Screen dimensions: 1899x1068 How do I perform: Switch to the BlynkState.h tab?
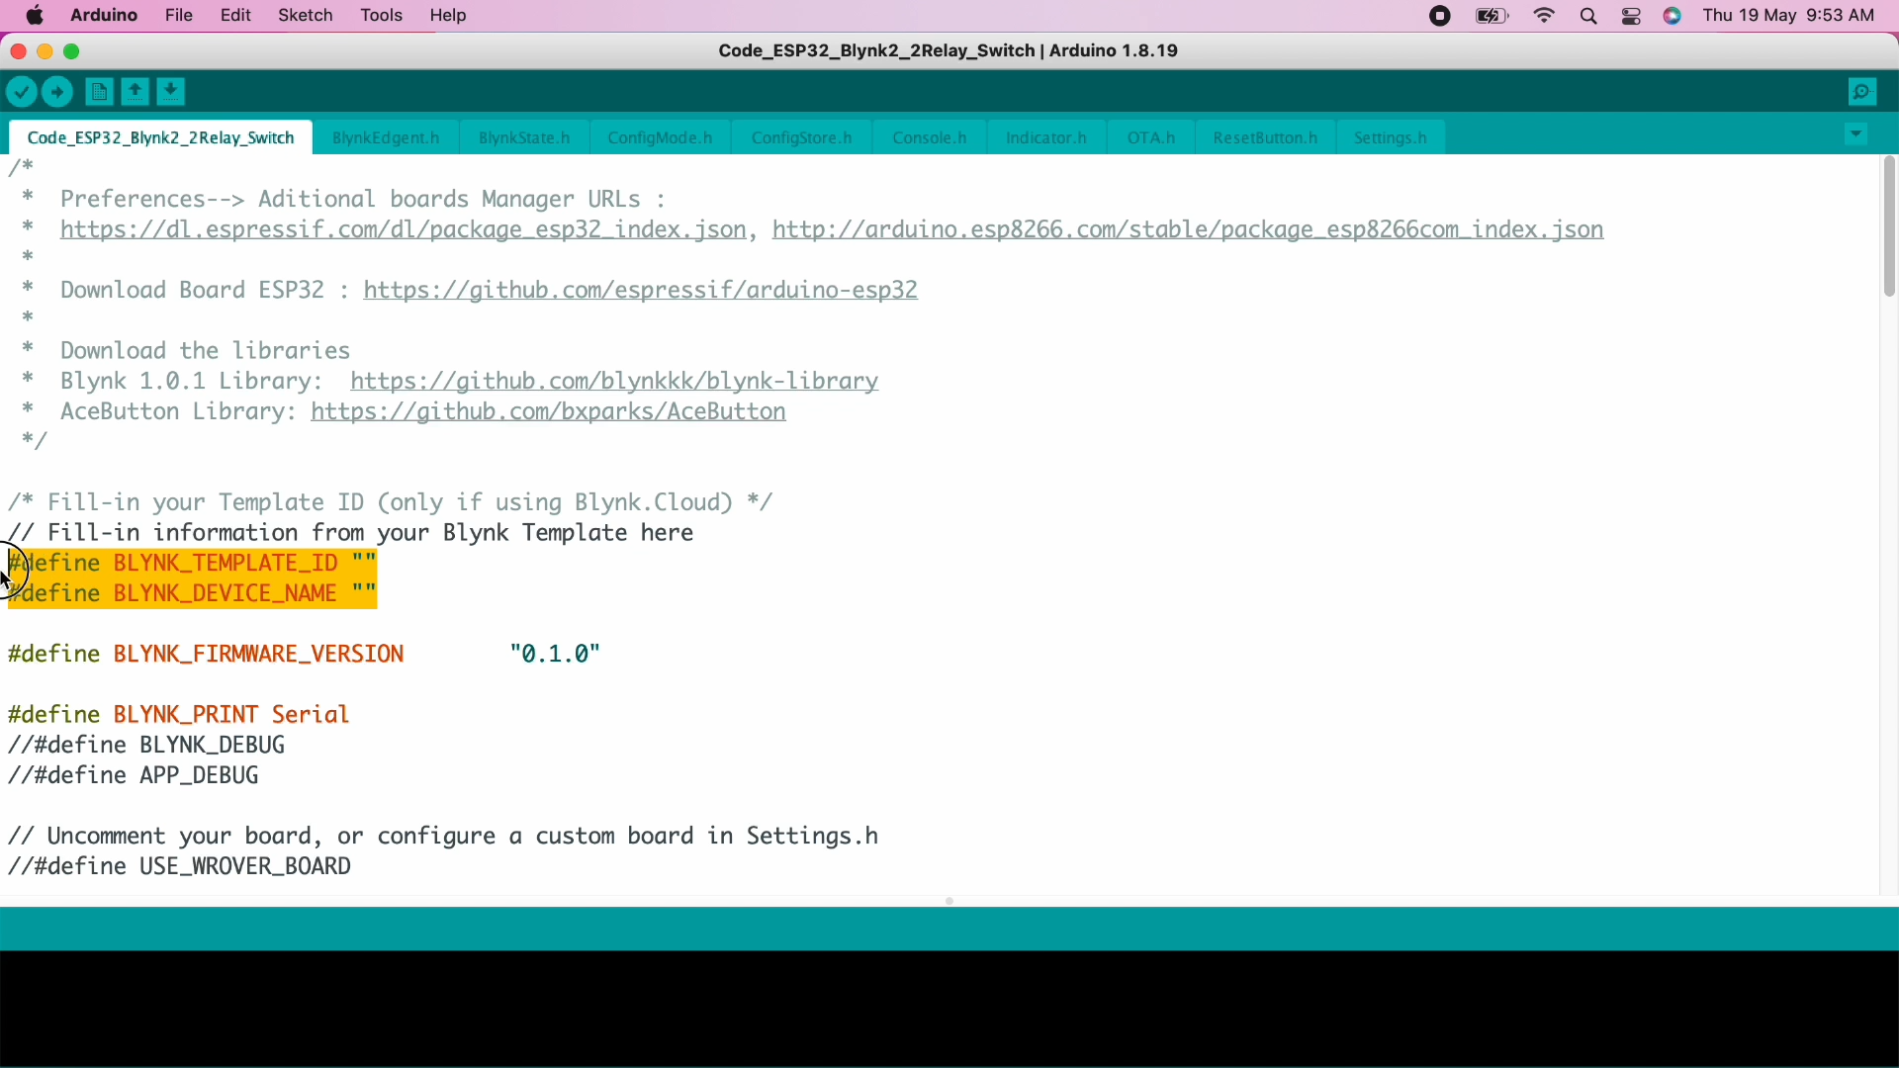525,138
